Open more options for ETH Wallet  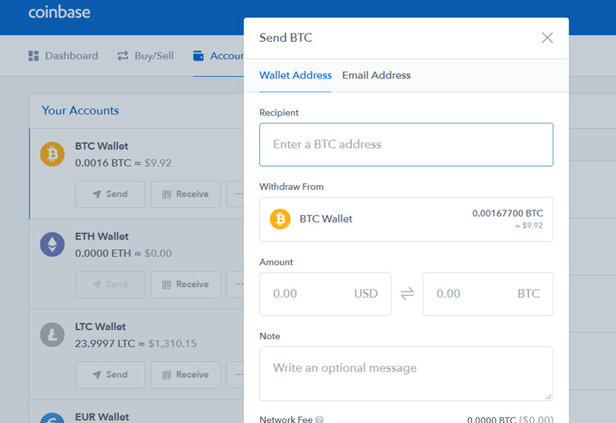(236, 284)
